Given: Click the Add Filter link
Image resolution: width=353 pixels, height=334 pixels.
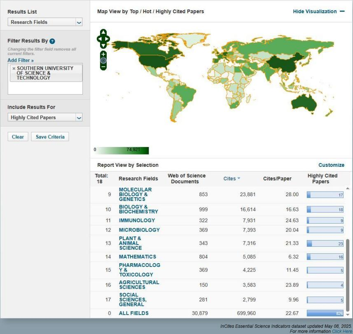Looking at the screenshot, I should (21, 61).
